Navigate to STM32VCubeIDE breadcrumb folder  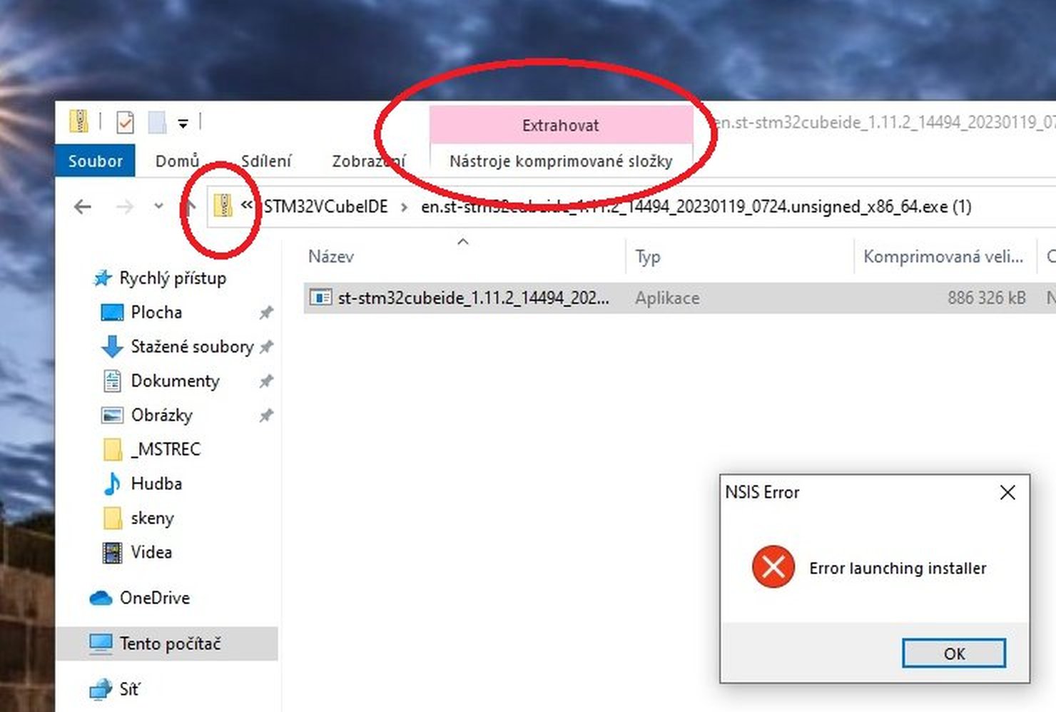326,207
